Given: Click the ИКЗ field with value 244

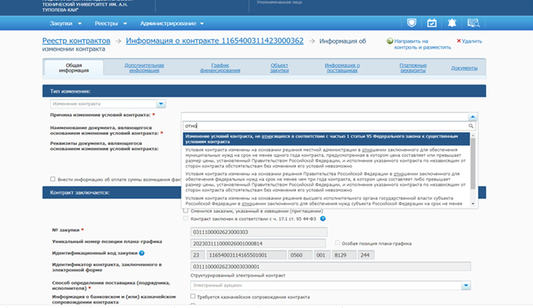Looking at the screenshot, I should tap(366, 255).
